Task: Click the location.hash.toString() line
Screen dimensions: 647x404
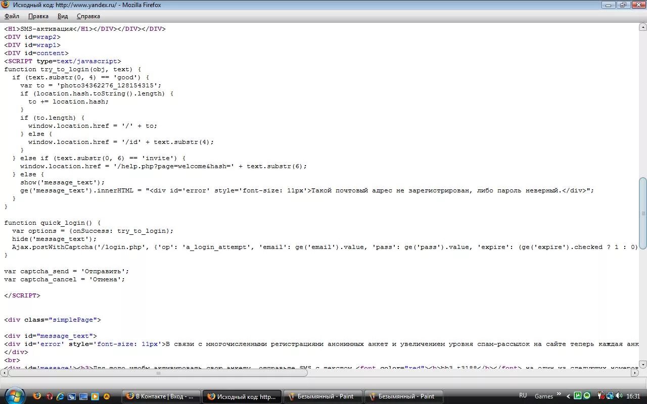Action: click(x=97, y=93)
